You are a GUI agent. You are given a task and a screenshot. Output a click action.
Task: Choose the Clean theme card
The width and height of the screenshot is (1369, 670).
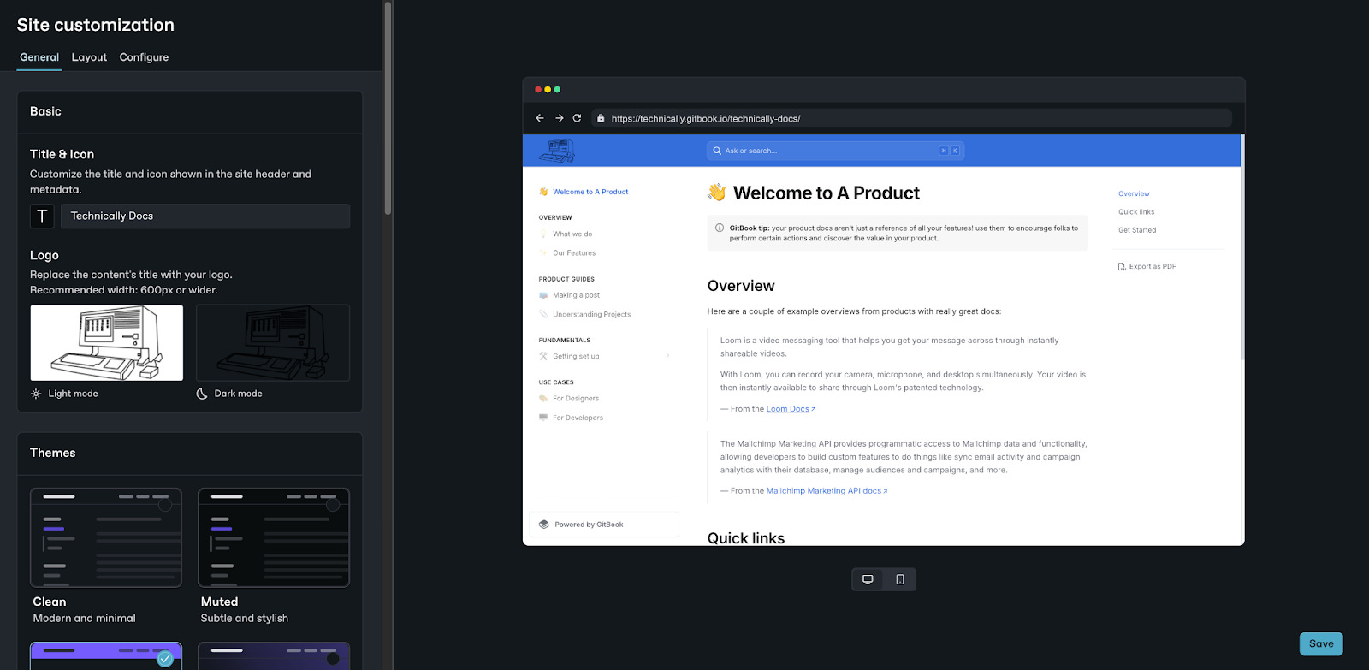click(x=106, y=537)
